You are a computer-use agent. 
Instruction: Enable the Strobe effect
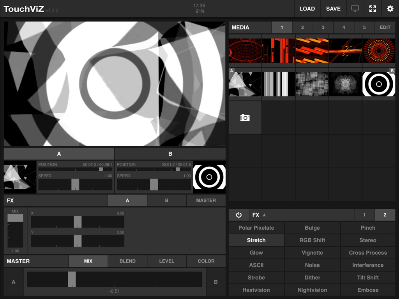(256, 278)
